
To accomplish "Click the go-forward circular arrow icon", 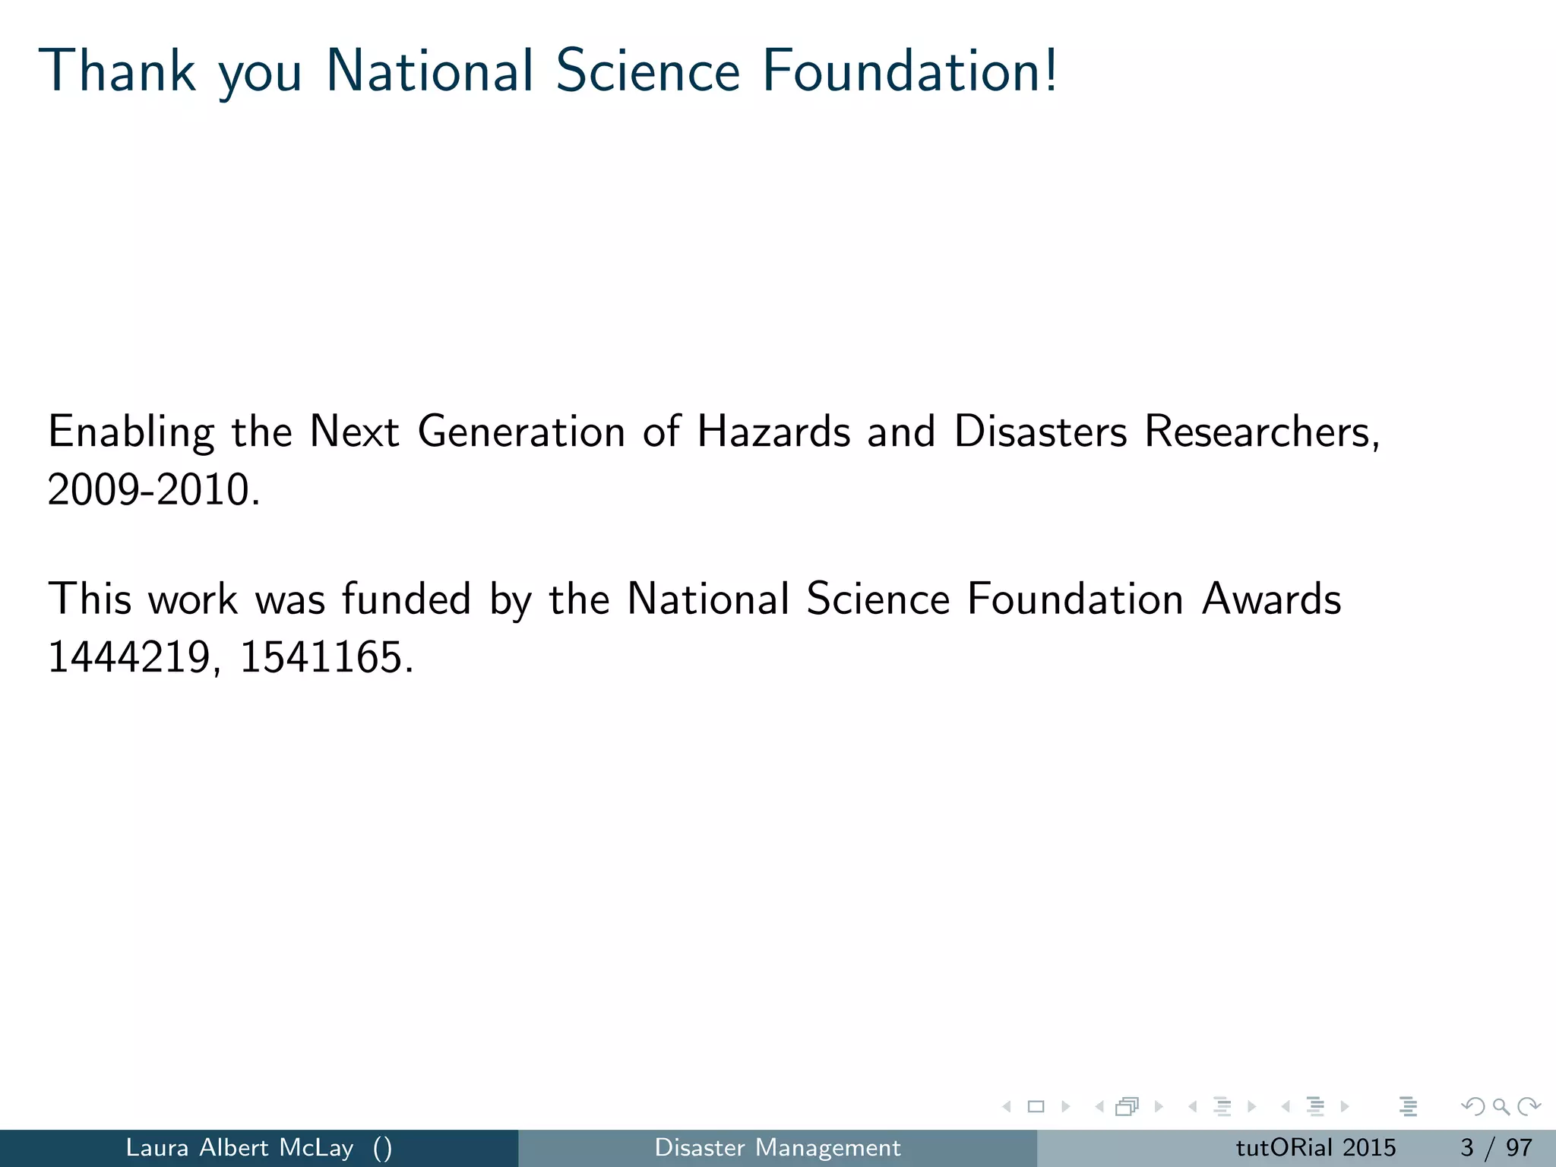I will (x=1529, y=1107).
